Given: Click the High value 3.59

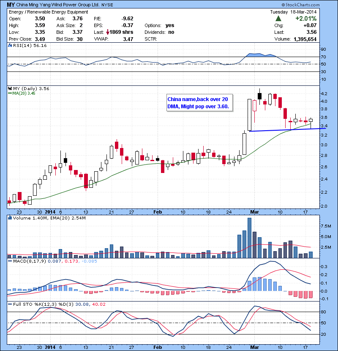Looking at the screenshot, I should click(x=40, y=25).
